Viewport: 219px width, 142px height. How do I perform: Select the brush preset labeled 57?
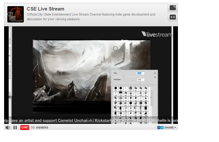tap(141, 89)
